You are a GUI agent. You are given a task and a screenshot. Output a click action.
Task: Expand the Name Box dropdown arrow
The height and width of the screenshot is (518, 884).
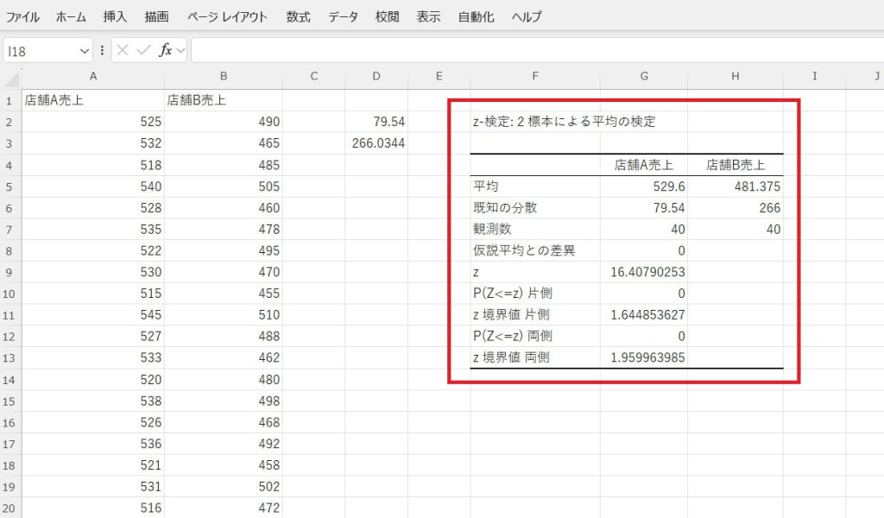click(84, 51)
